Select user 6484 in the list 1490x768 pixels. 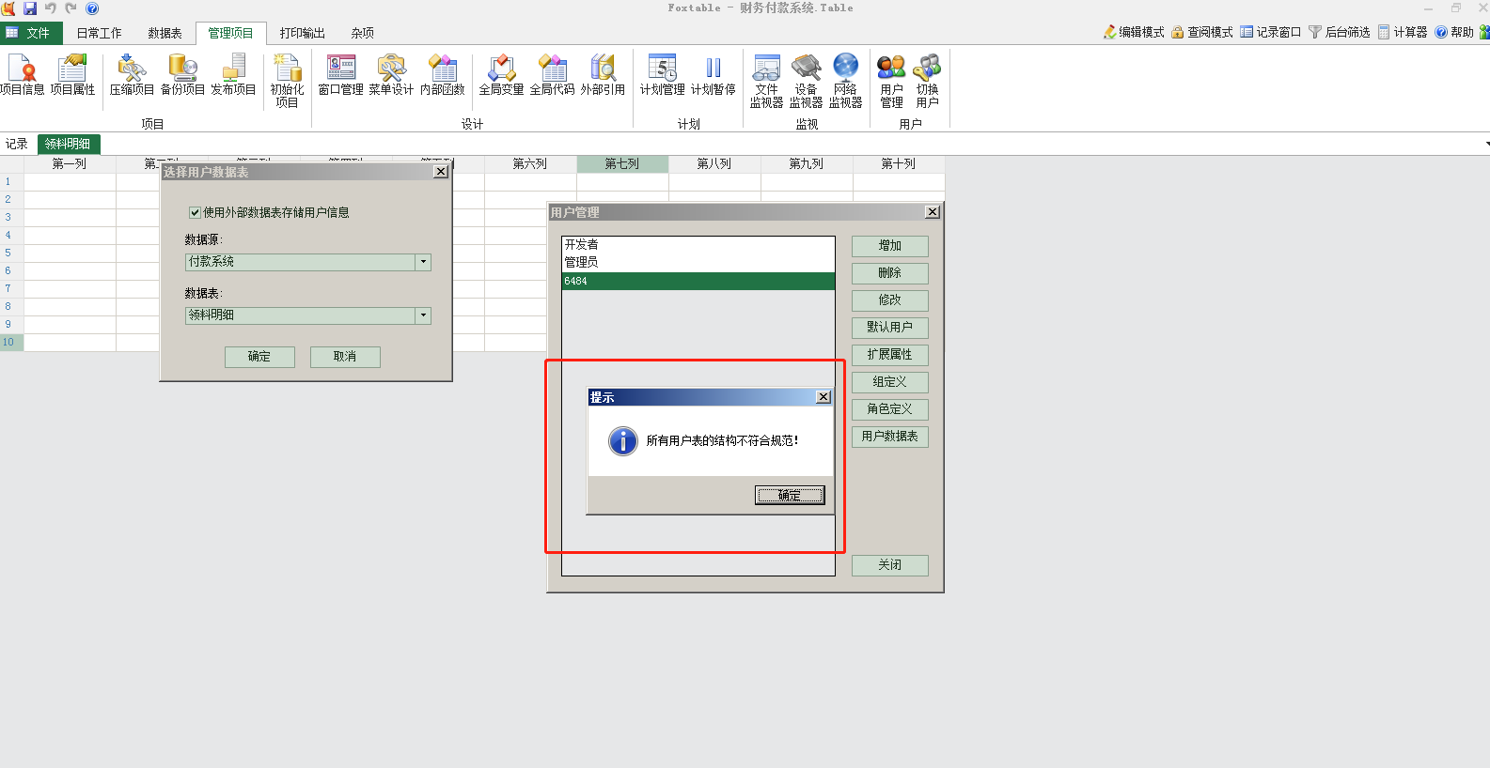coord(698,281)
